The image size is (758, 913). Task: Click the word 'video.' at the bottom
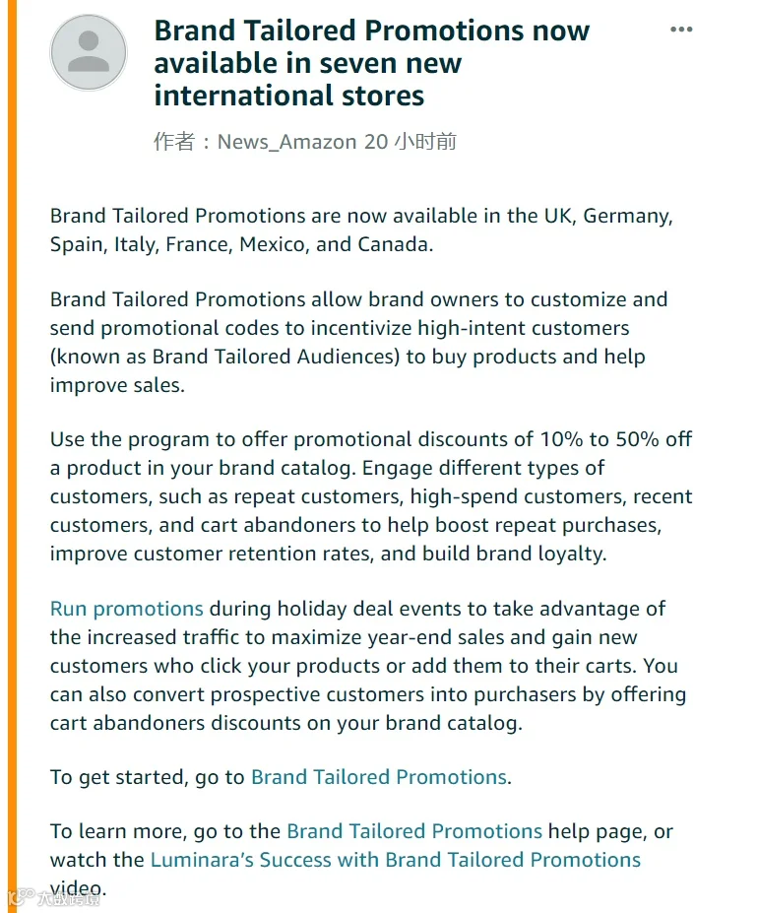(78, 888)
